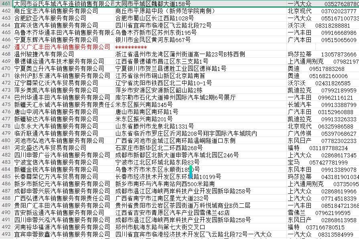359x239 pixels.
Task: Select cell 宁波宝信汽车销售服务有限公司
Action: [64, 162]
